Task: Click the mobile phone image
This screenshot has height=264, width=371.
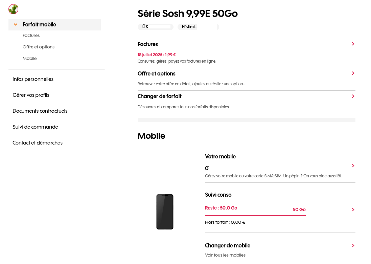Action: coord(165,212)
